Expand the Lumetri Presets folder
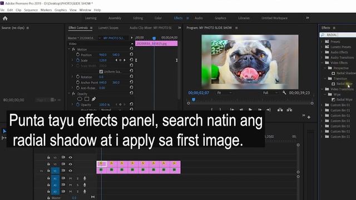The height and width of the screenshot is (200, 356). point(322,47)
